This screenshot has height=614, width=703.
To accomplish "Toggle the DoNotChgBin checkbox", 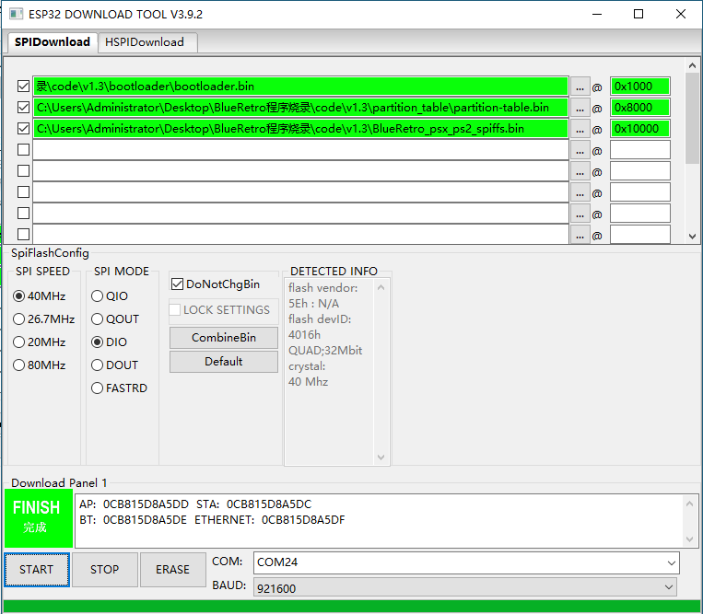I will click(178, 284).
